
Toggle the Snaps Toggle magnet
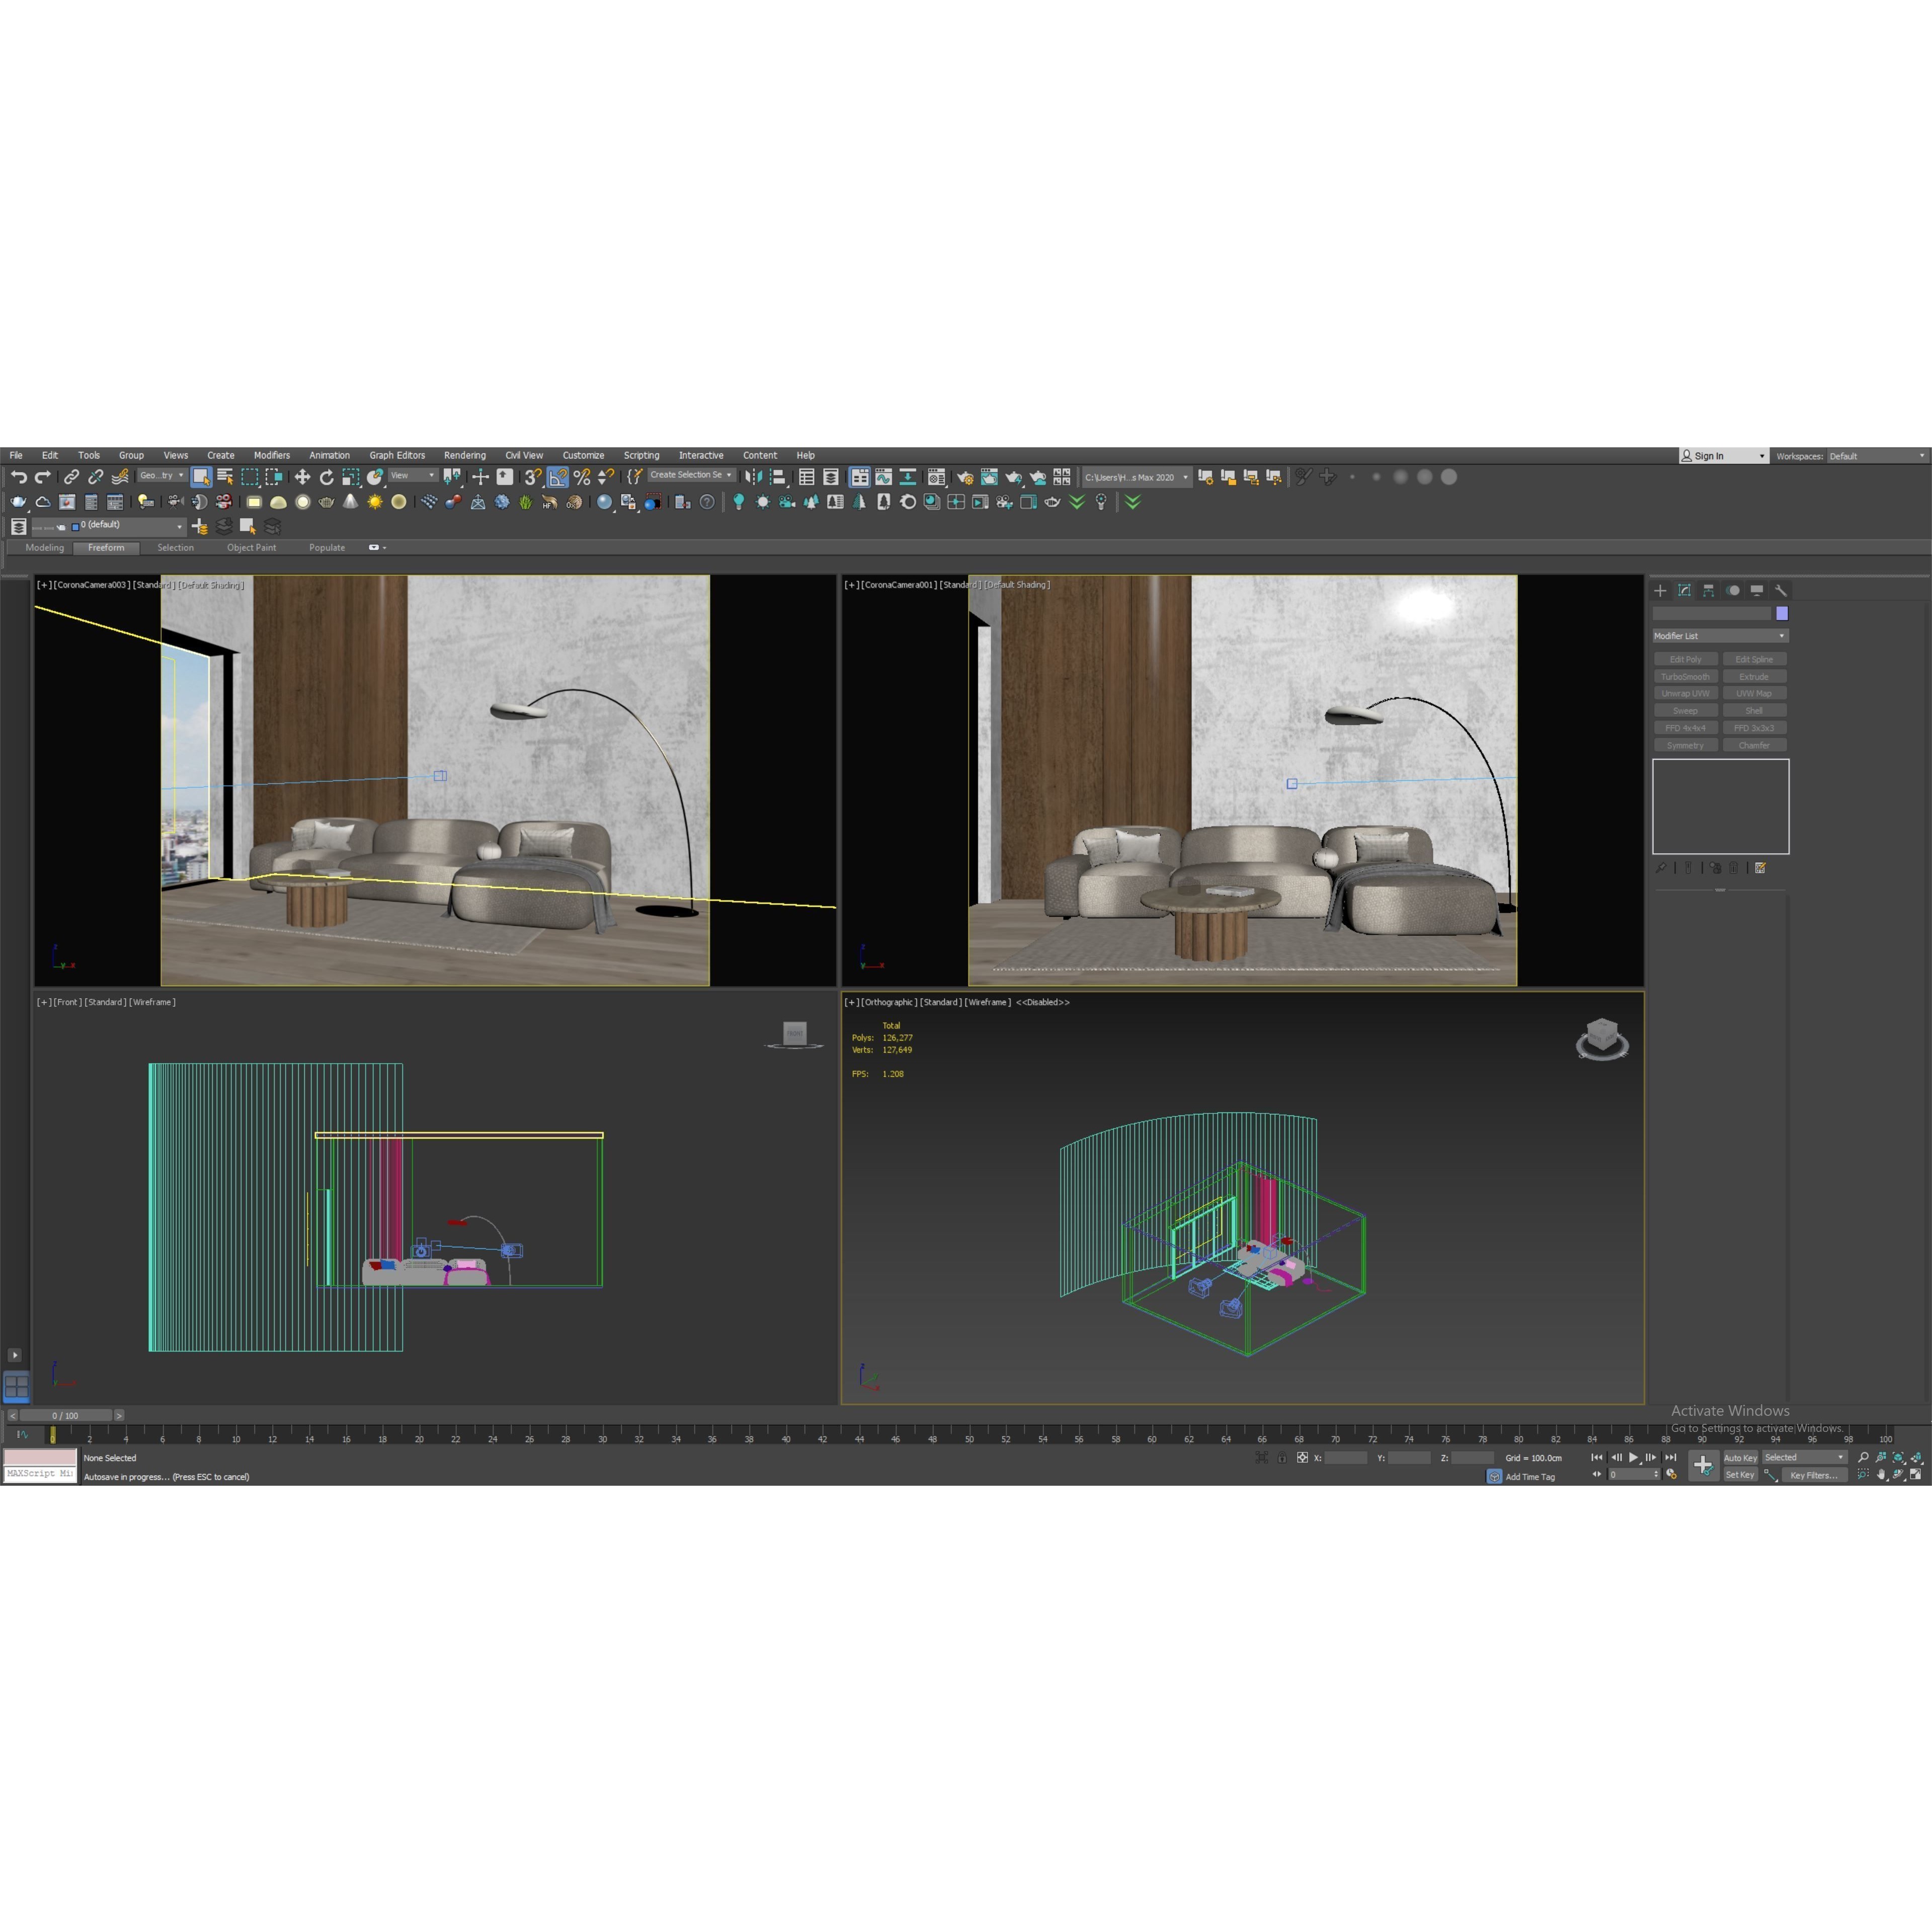533,477
